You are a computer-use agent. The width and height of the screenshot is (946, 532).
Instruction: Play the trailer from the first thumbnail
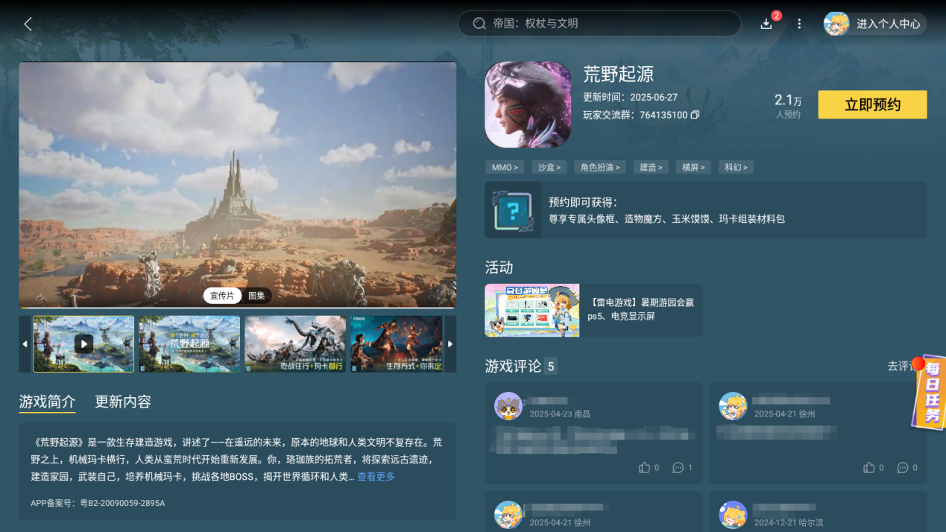pyautogui.click(x=83, y=343)
